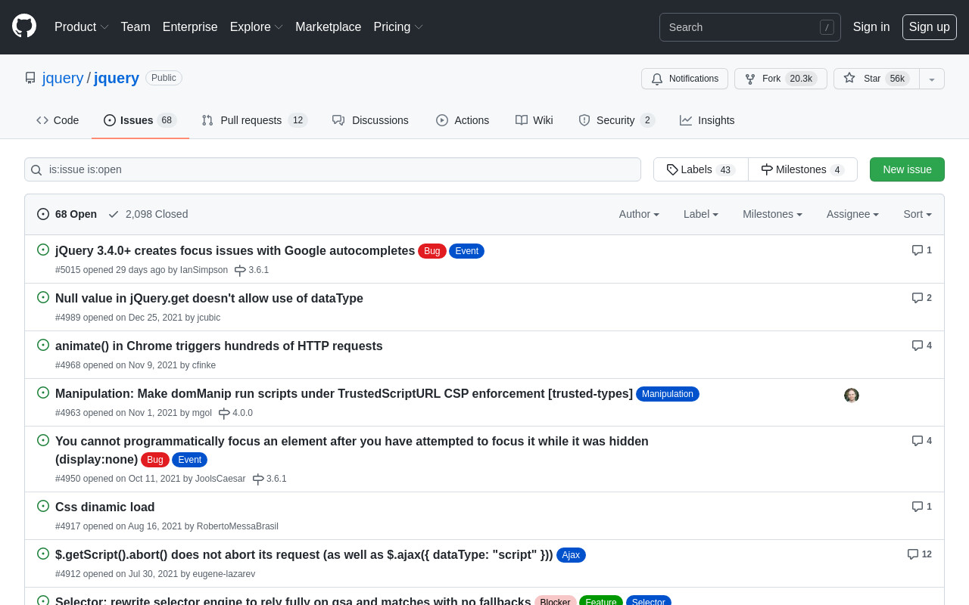Click comment icon on animate() Chrome issue
Image resolution: width=969 pixels, height=605 pixels.
click(x=918, y=346)
